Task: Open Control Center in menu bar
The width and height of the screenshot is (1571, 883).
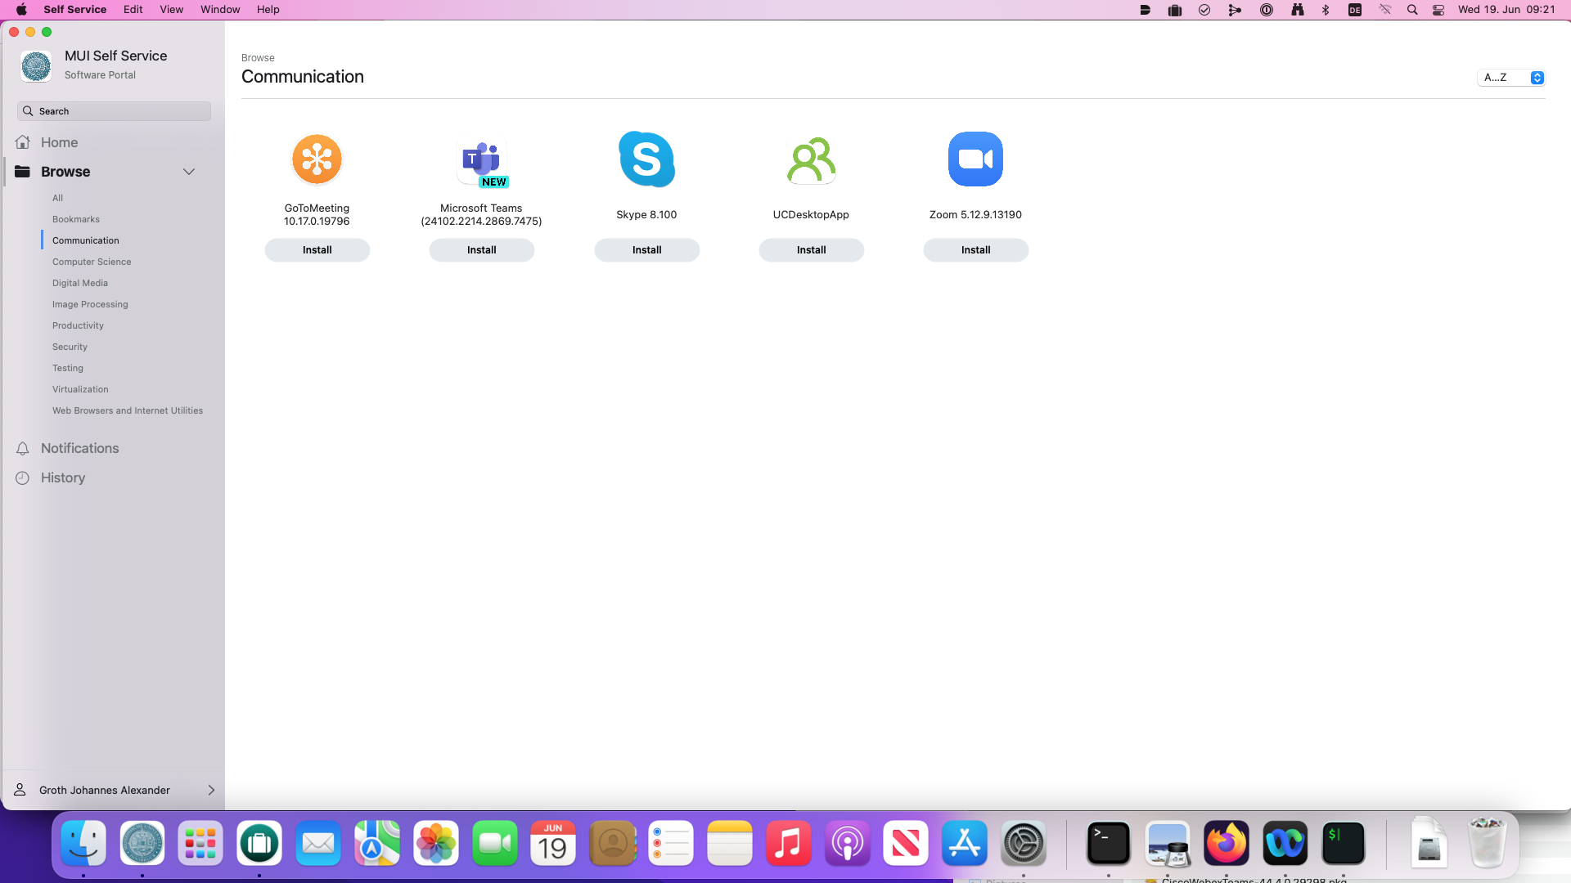Action: click(1438, 10)
